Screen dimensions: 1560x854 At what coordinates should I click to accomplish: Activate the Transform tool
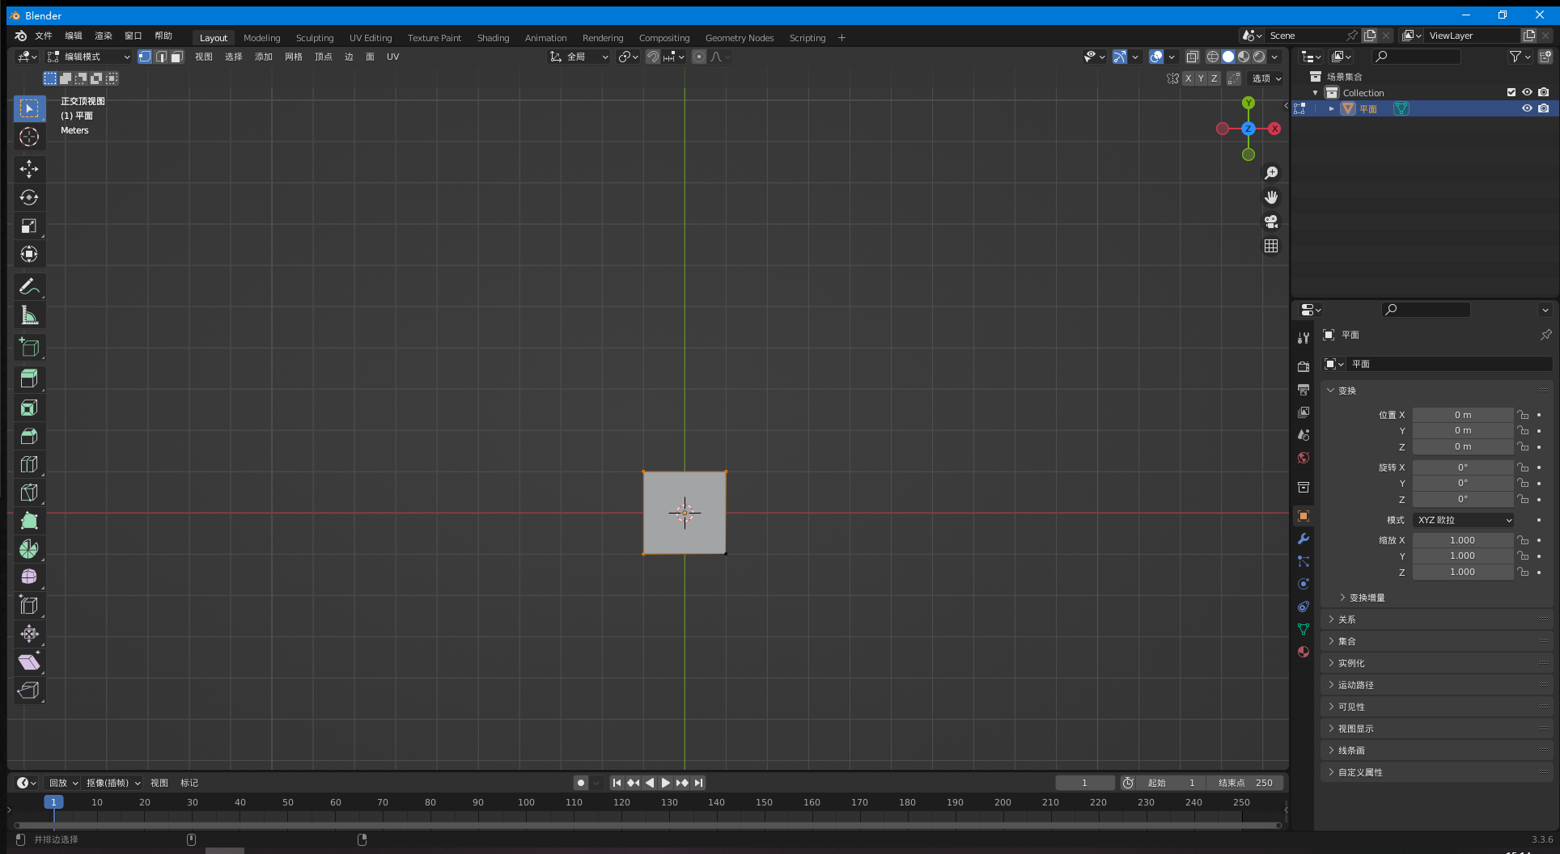tap(29, 254)
